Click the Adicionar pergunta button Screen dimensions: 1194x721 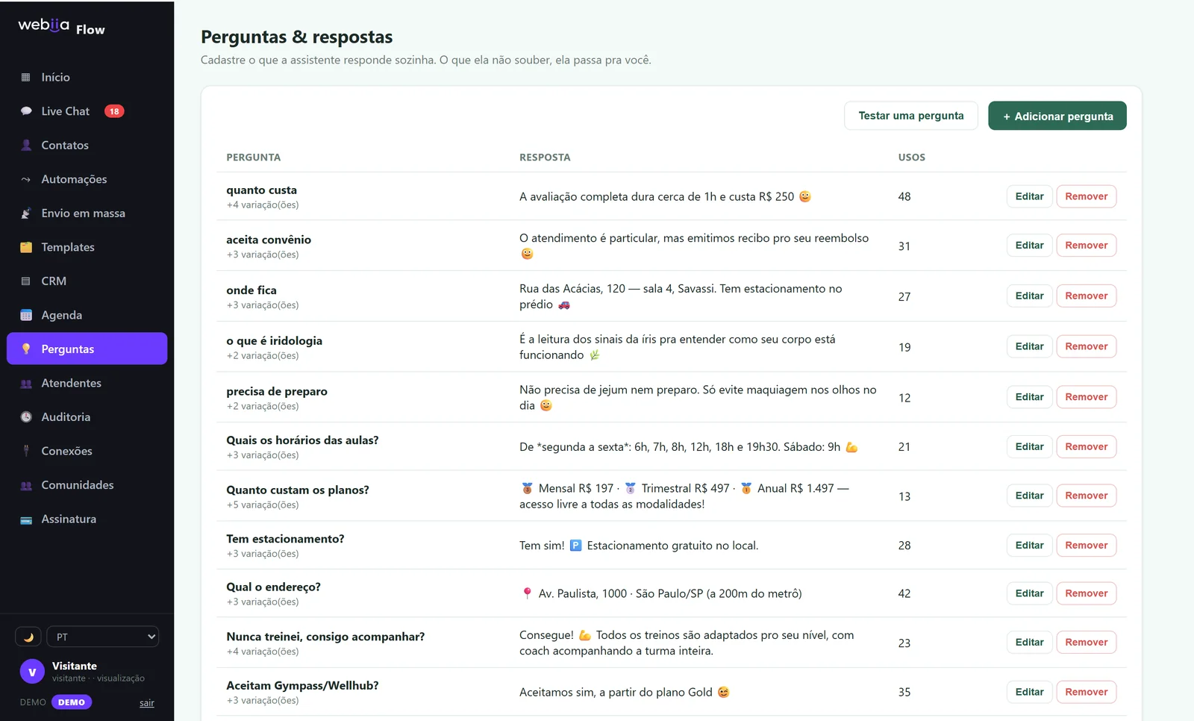coord(1057,116)
